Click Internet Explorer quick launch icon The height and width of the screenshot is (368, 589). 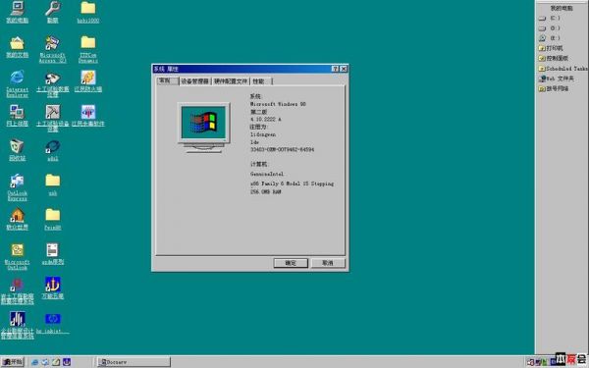tap(35, 362)
